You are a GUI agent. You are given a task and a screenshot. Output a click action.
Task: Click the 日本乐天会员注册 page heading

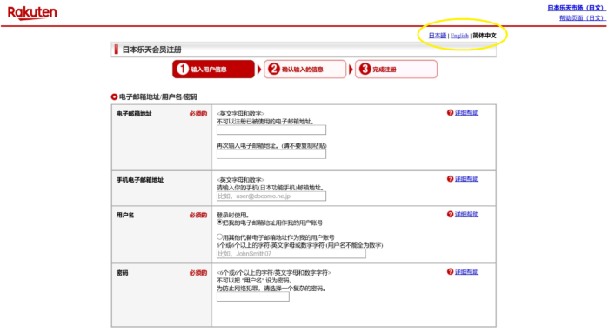coord(152,50)
